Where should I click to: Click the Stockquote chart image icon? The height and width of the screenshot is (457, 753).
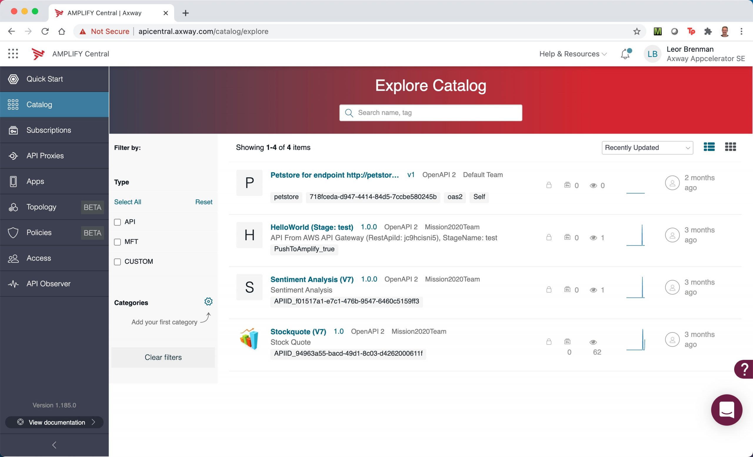pos(249,339)
